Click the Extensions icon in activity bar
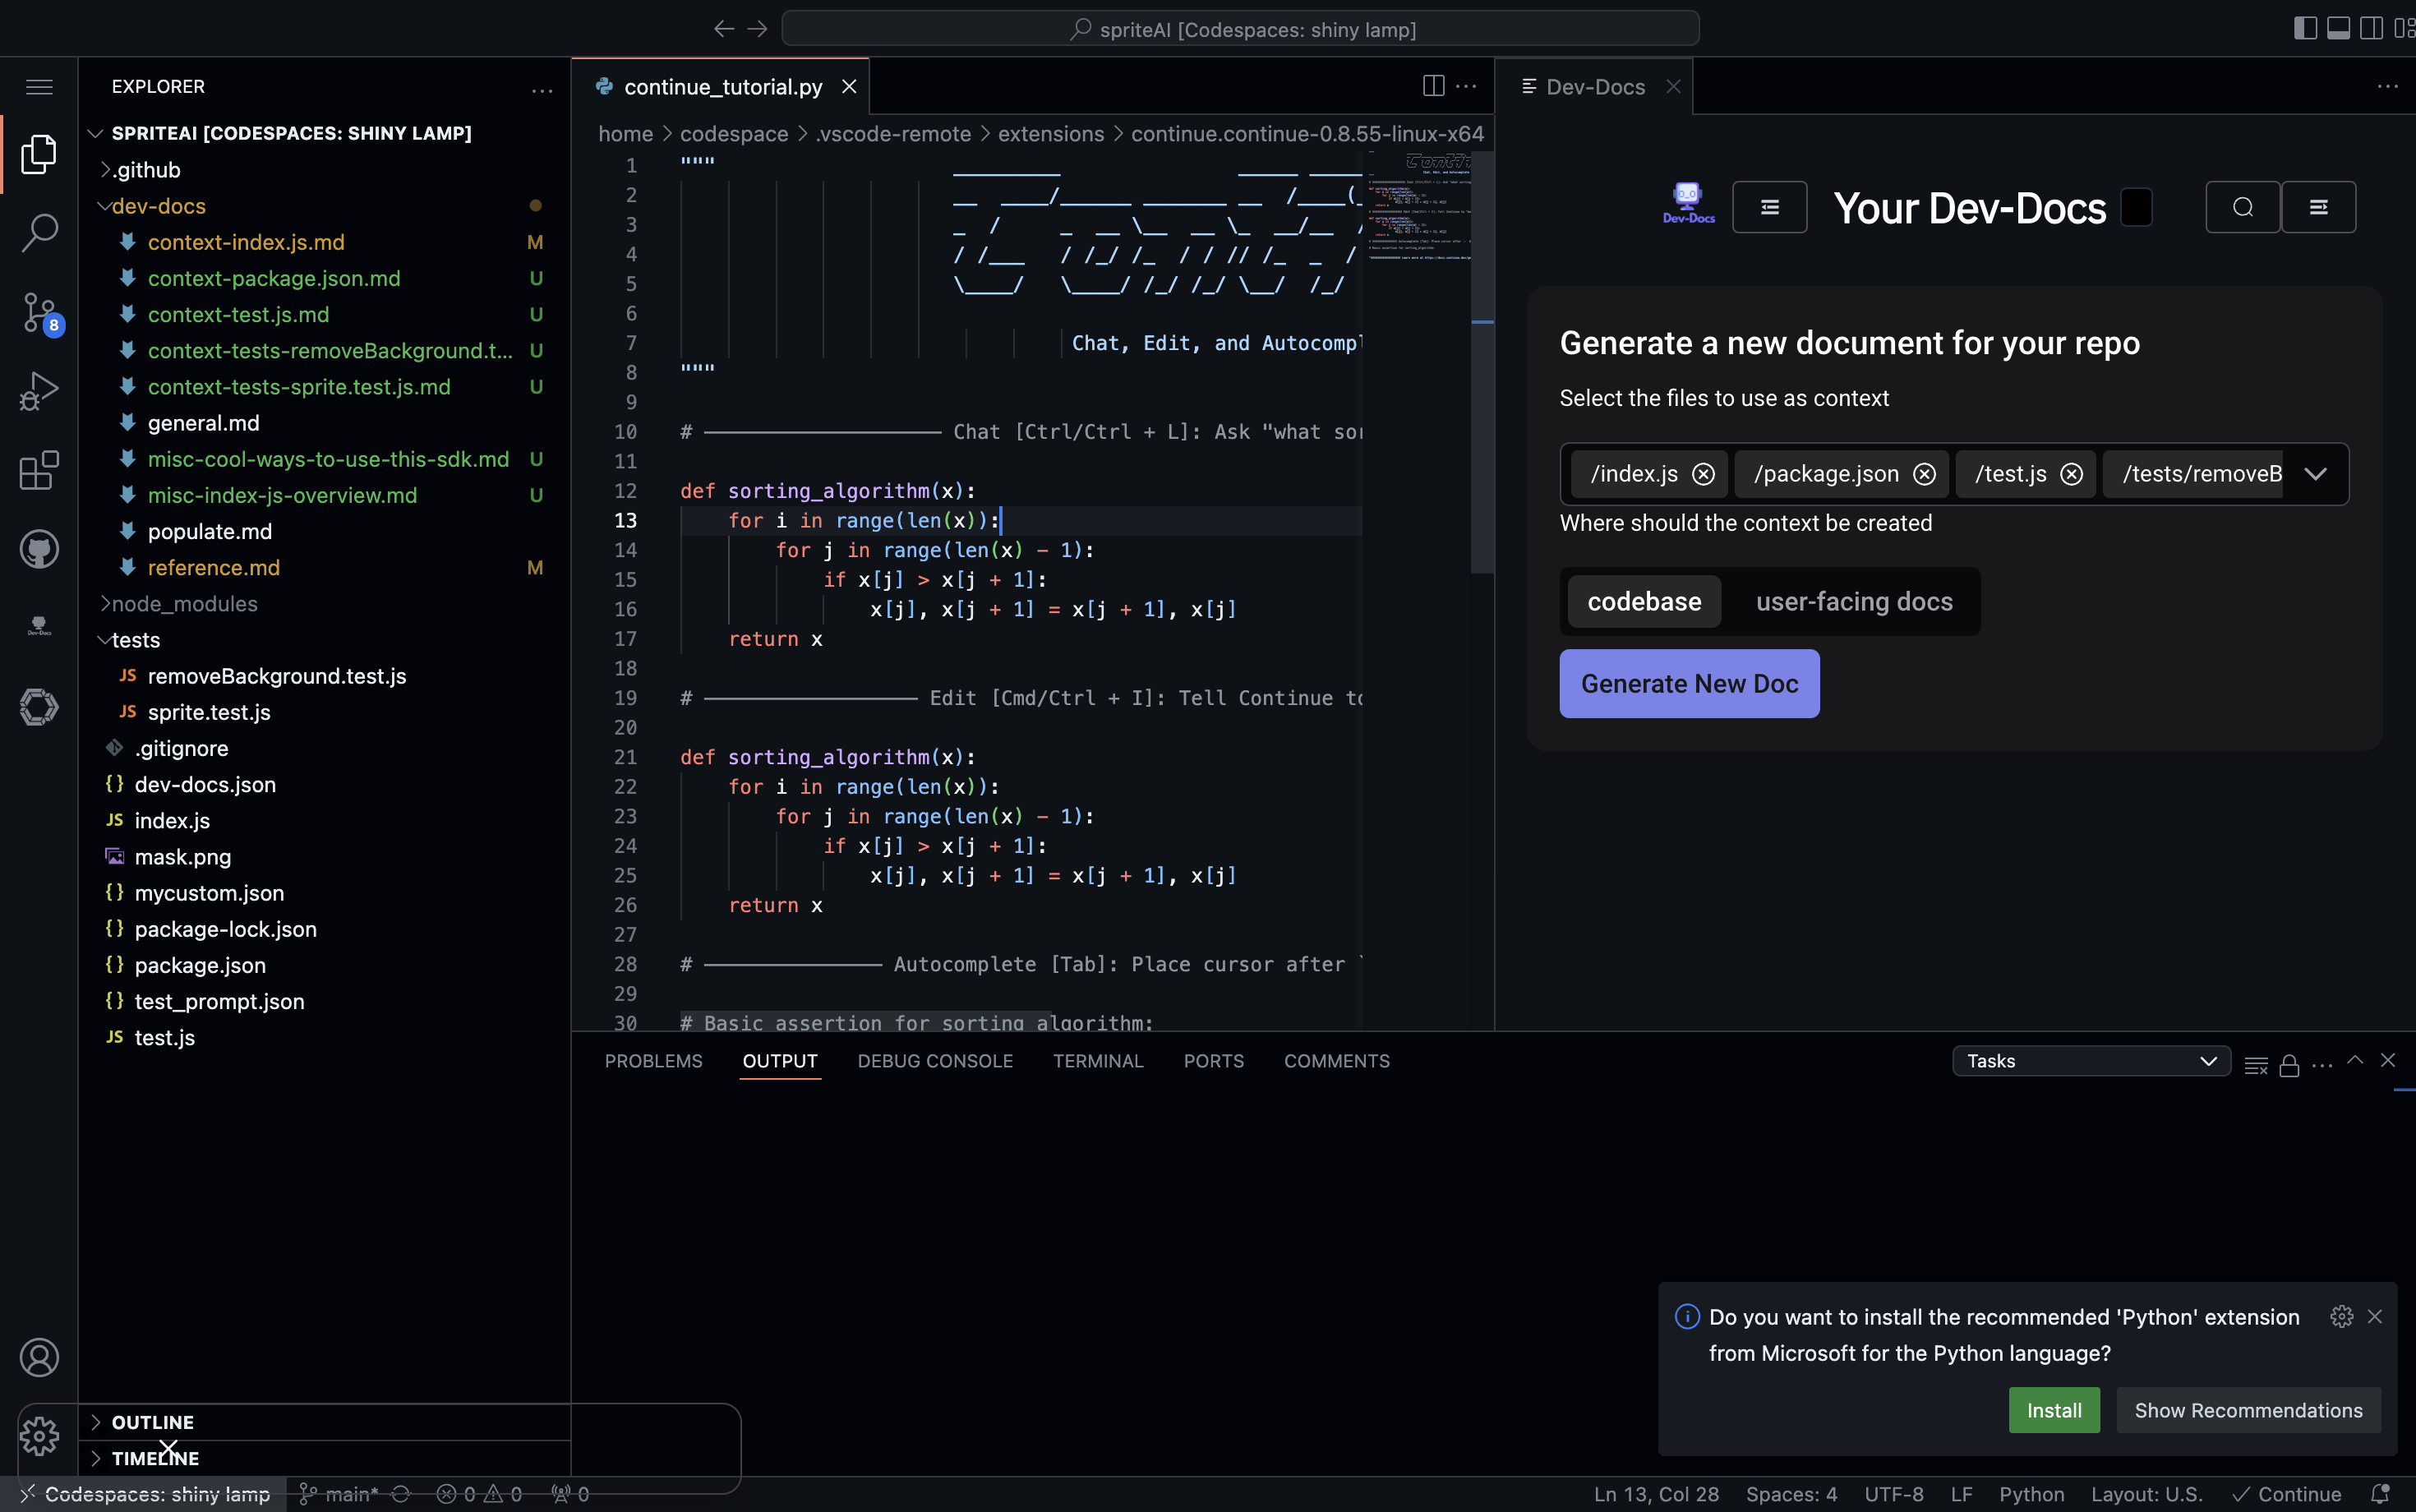This screenshot has width=2416, height=1512. (x=39, y=470)
